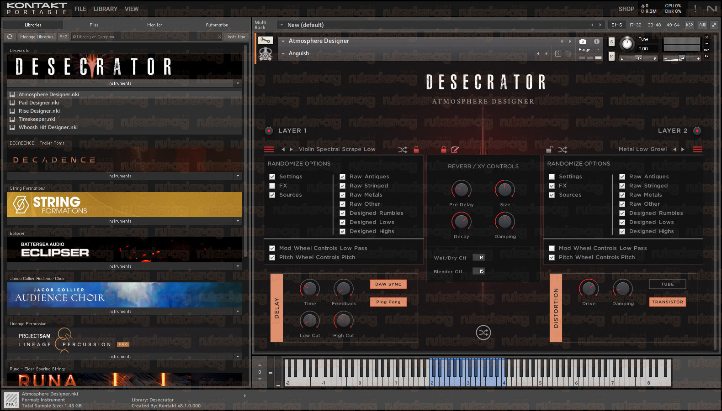This screenshot has height=411, width=722.
Task: Open the New (default) multi dropdown
Action: tap(281, 25)
